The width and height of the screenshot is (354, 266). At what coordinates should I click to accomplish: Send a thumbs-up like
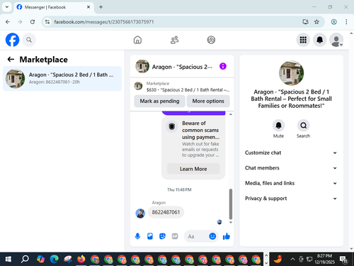(x=227, y=236)
